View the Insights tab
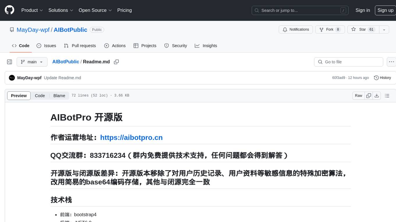Image resolution: width=396 pixels, height=222 pixels. tap(206, 46)
